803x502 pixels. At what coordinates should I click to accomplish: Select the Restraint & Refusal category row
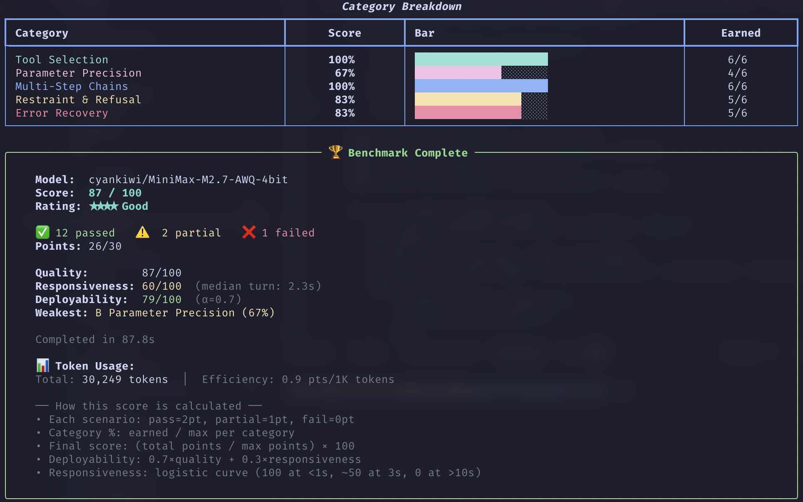coord(401,99)
